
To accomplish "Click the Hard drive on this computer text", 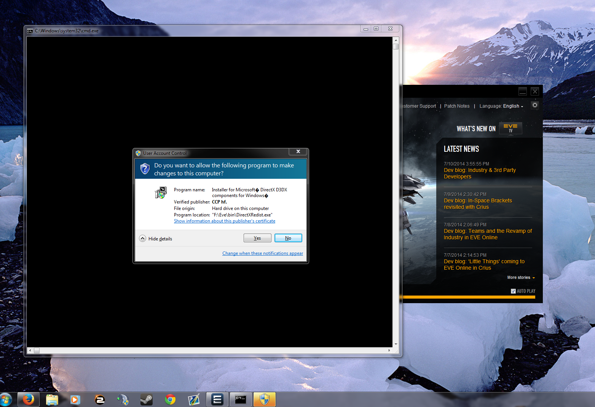I will (x=240, y=208).
